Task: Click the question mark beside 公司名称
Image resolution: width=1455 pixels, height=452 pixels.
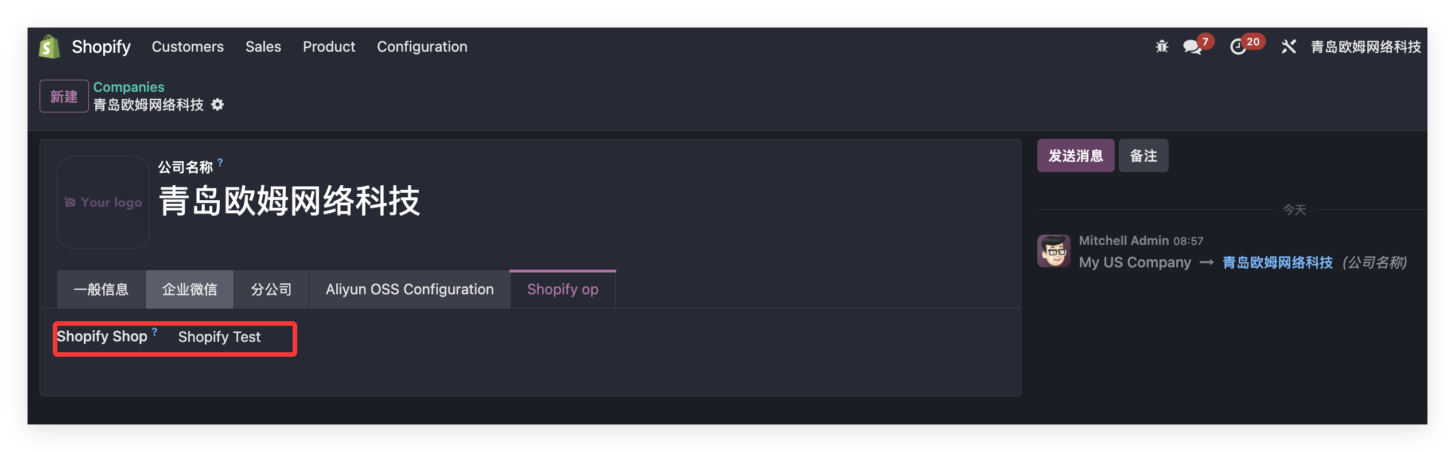Action: tap(220, 163)
